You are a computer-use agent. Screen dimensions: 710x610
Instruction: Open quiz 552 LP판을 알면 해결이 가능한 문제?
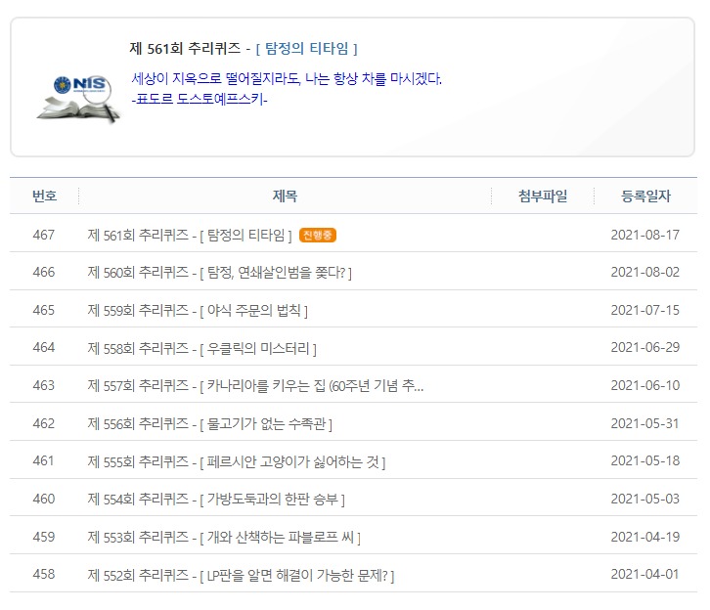point(241,575)
